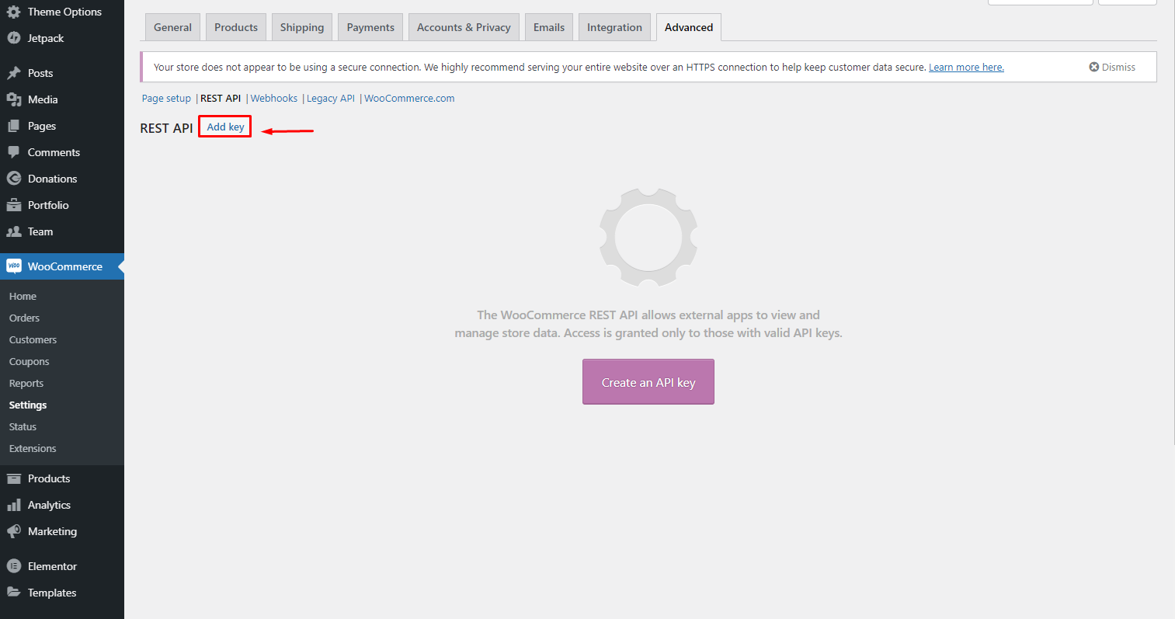The image size is (1175, 619).
Task: Open the Coupons submenu item
Action: tap(62, 362)
